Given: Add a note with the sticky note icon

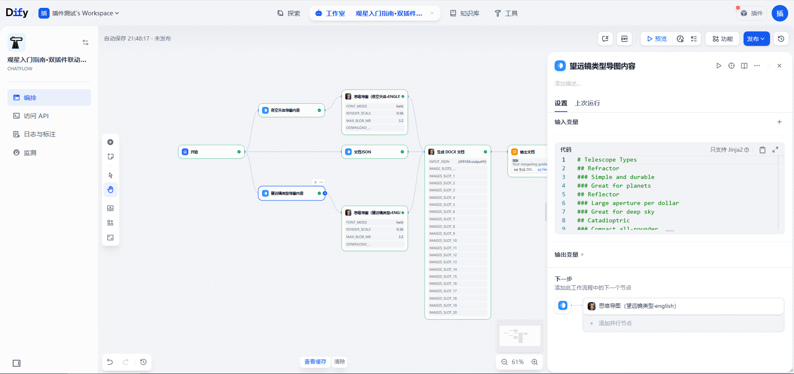Looking at the screenshot, I should [x=110, y=157].
